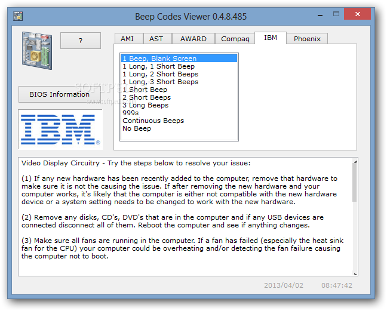Click the time 08:47:42
387x311 pixels.
click(x=337, y=285)
